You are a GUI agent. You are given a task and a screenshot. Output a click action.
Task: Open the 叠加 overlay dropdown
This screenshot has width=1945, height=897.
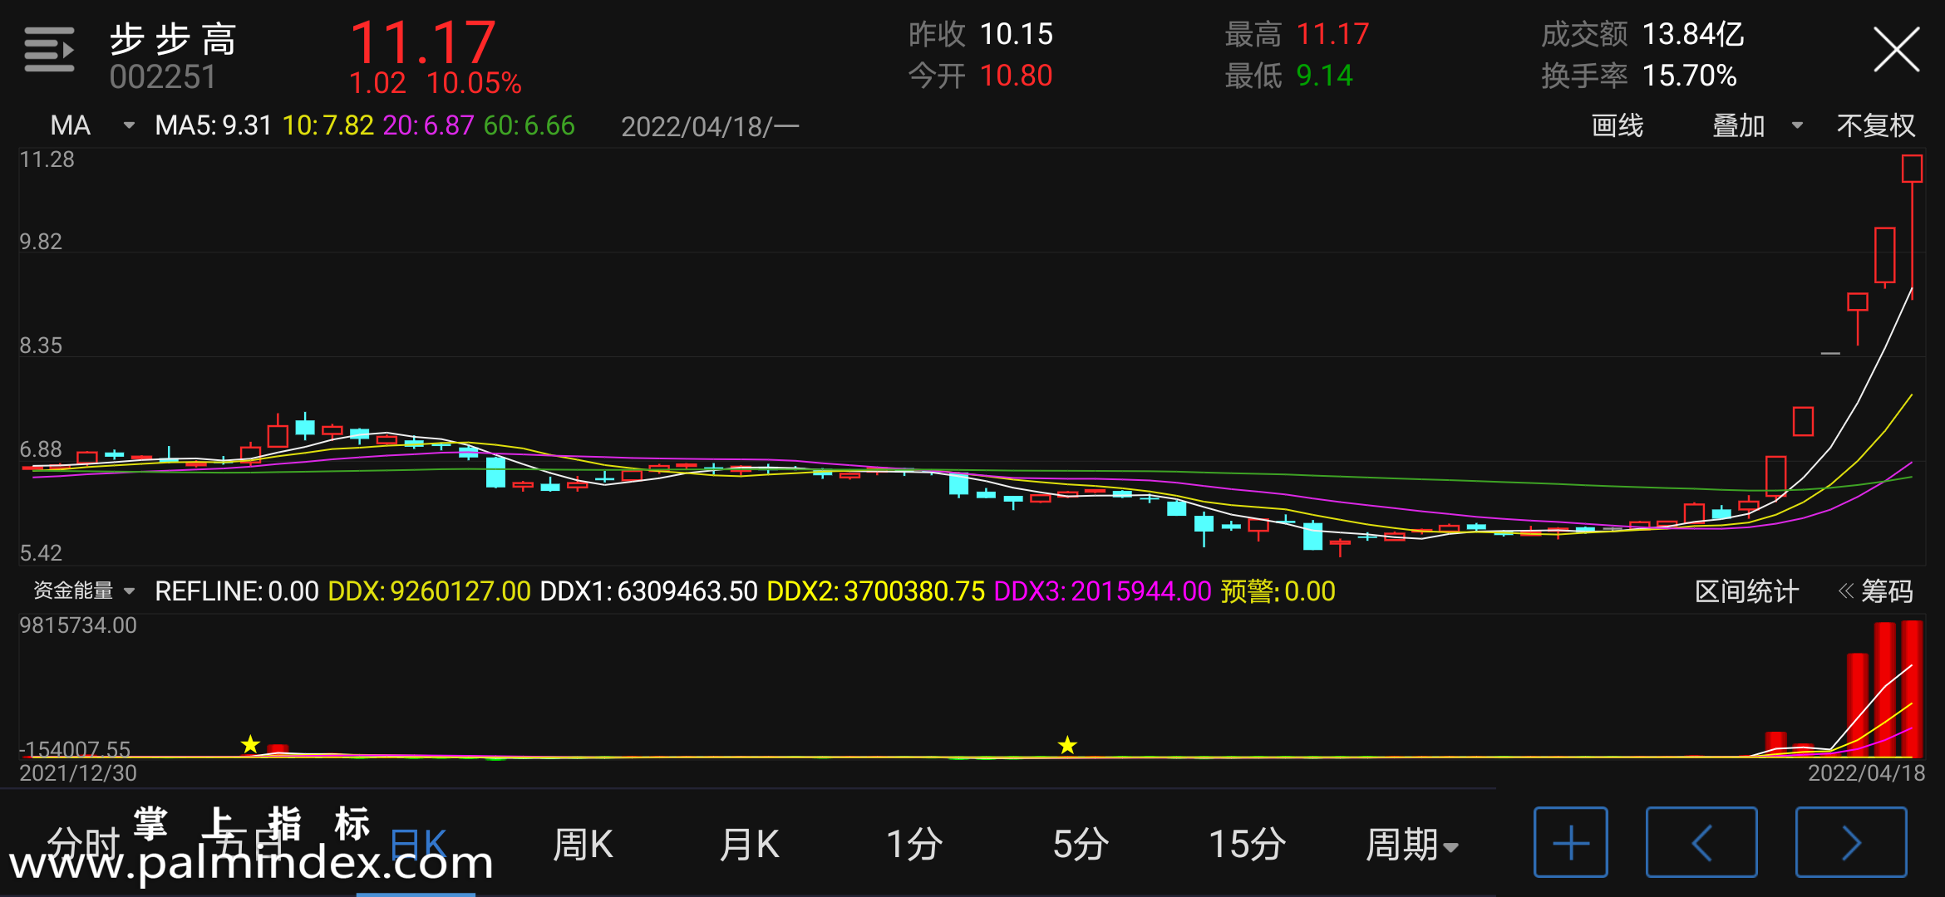click(x=1757, y=125)
